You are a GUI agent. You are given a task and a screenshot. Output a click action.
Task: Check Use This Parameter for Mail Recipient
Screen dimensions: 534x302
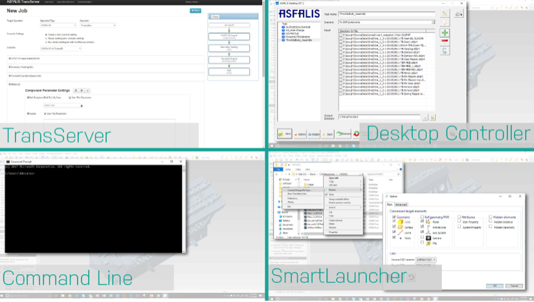[x=70, y=98]
